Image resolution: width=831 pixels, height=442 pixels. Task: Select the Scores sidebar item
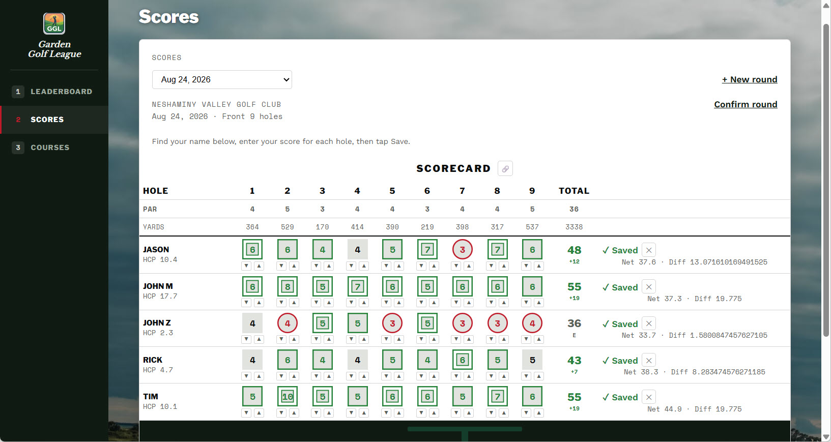[54, 120]
